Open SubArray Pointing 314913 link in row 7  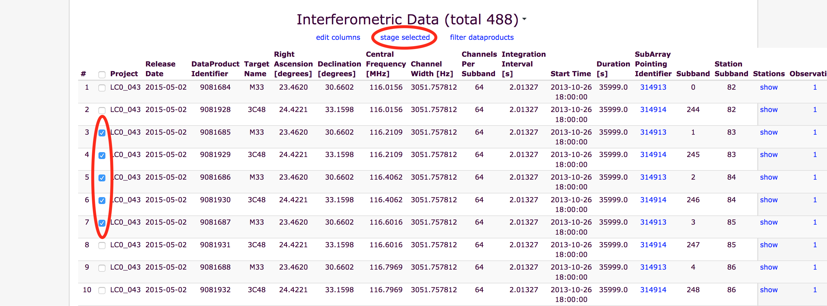(x=653, y=222)
